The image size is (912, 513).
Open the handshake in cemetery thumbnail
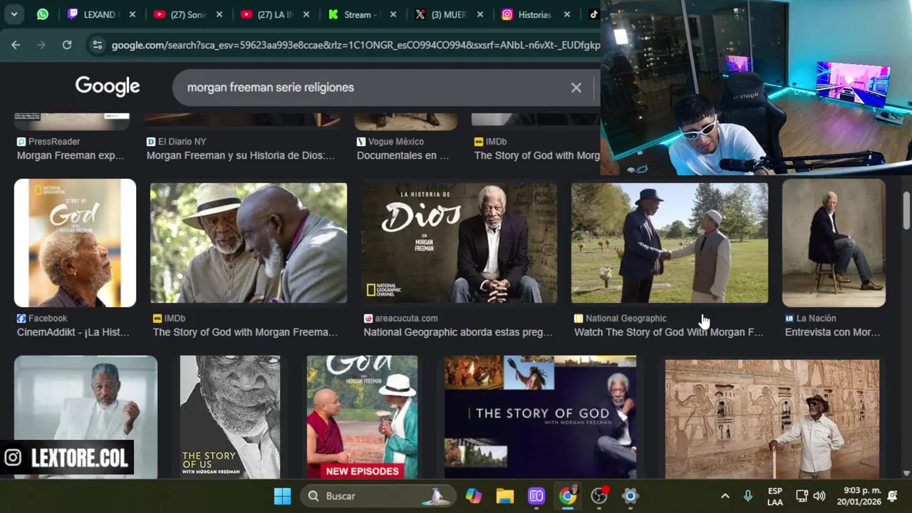tap(670, 243)
